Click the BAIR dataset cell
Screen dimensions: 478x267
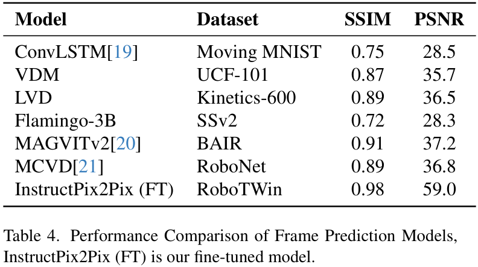tap(219, 143)
